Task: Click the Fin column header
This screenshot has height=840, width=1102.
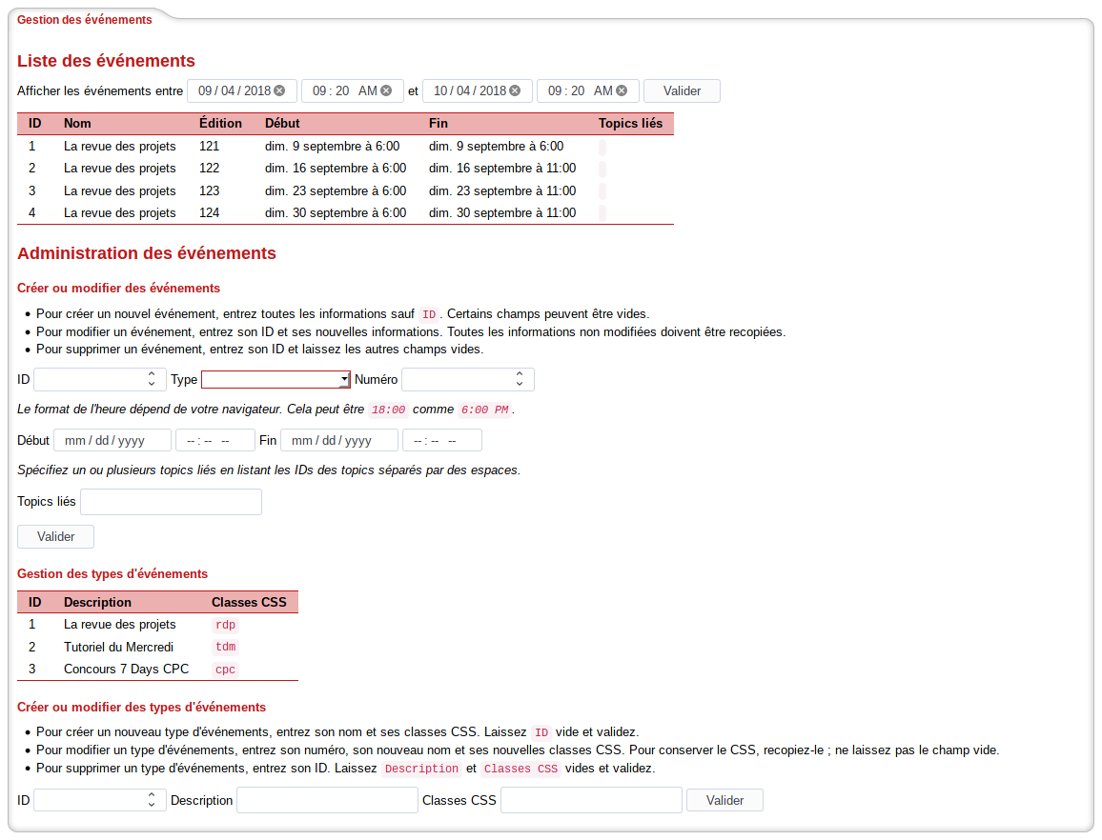Action: [x=438, y=124]
